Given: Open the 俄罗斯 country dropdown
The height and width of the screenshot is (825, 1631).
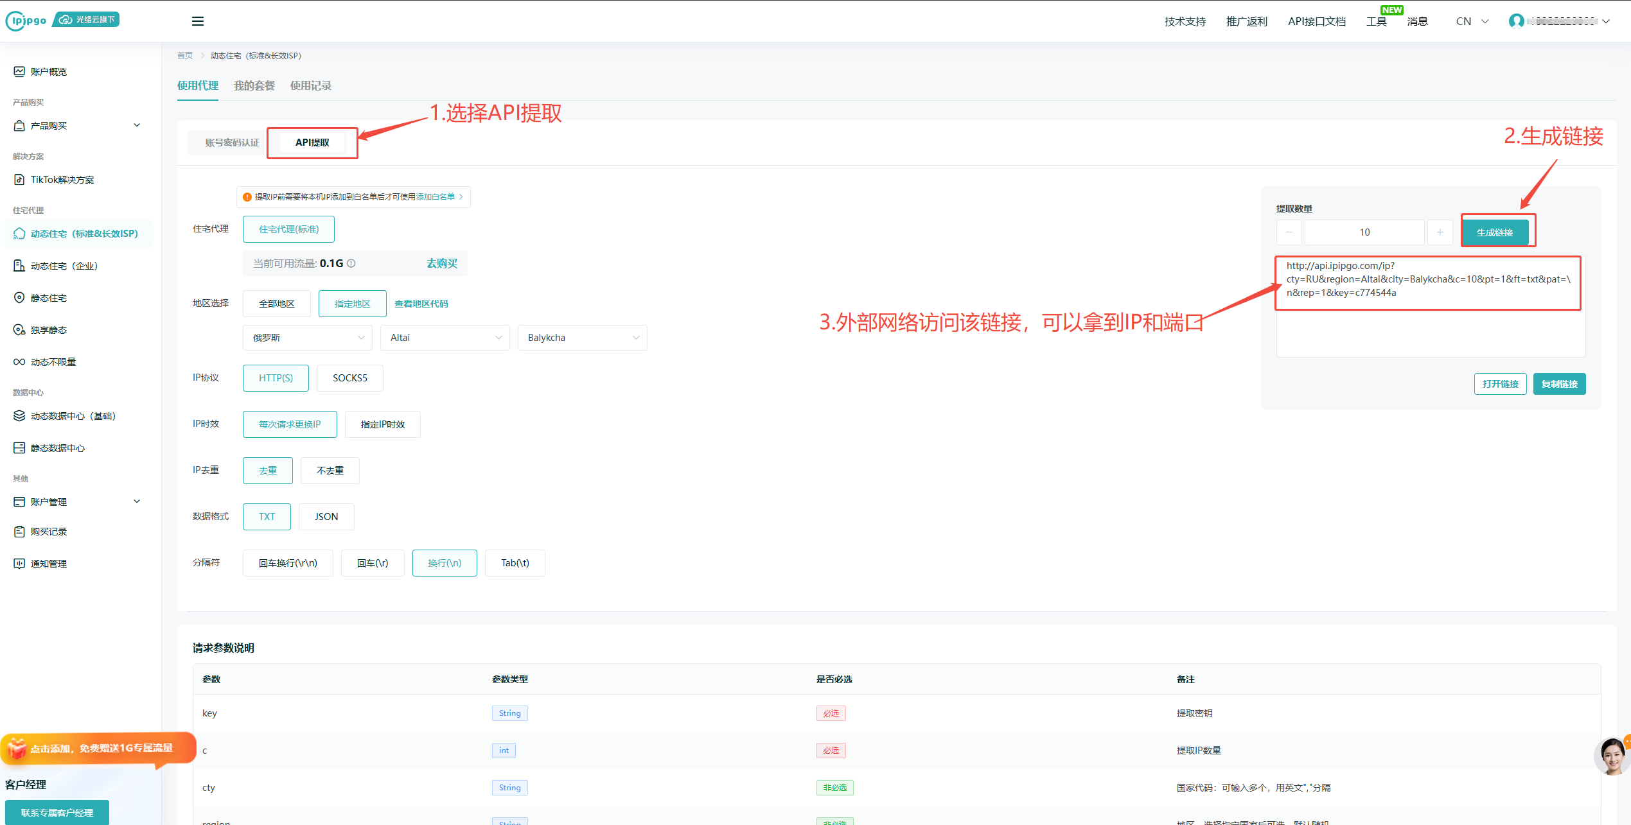Looking at the screenshot, I should (x=307, y=338).
